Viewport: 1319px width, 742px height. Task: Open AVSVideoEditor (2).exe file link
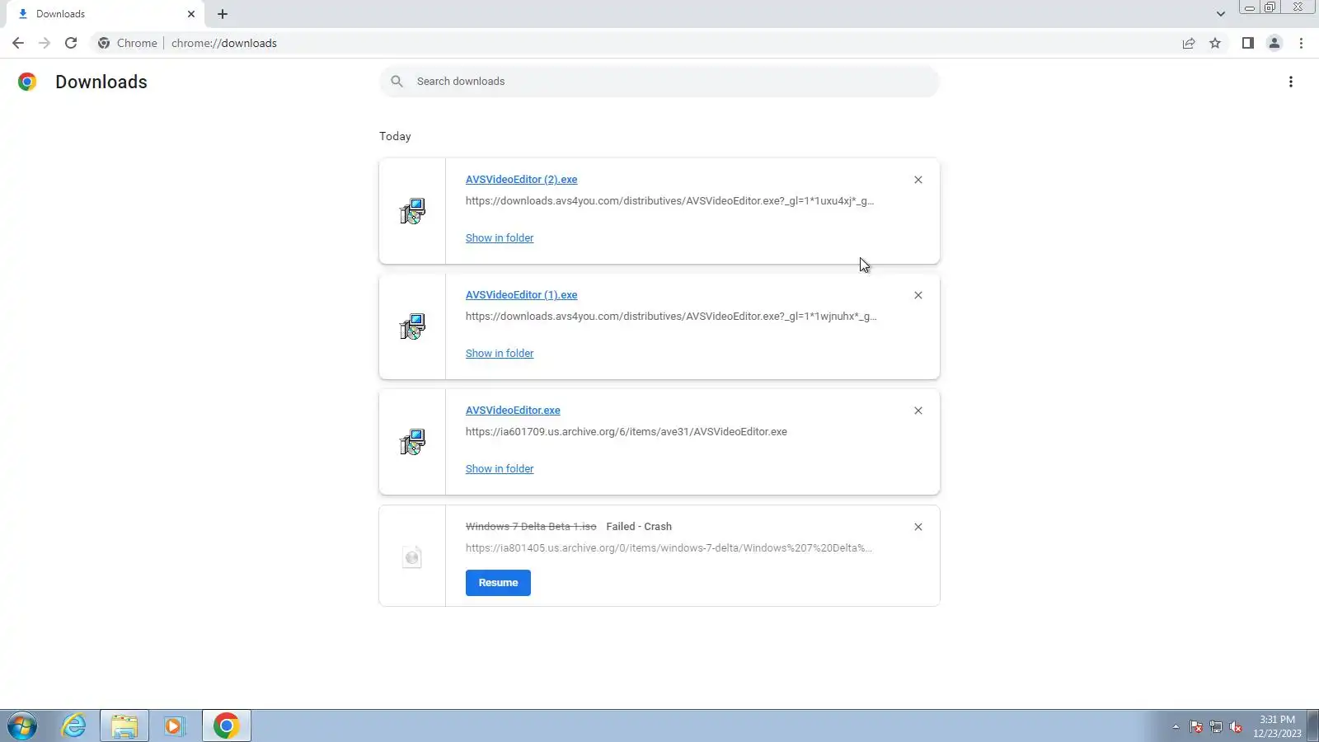tap(521, 180)
